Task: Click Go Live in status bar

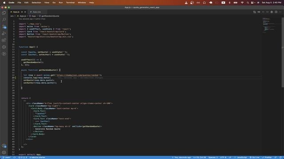Action: pos(254,157)
